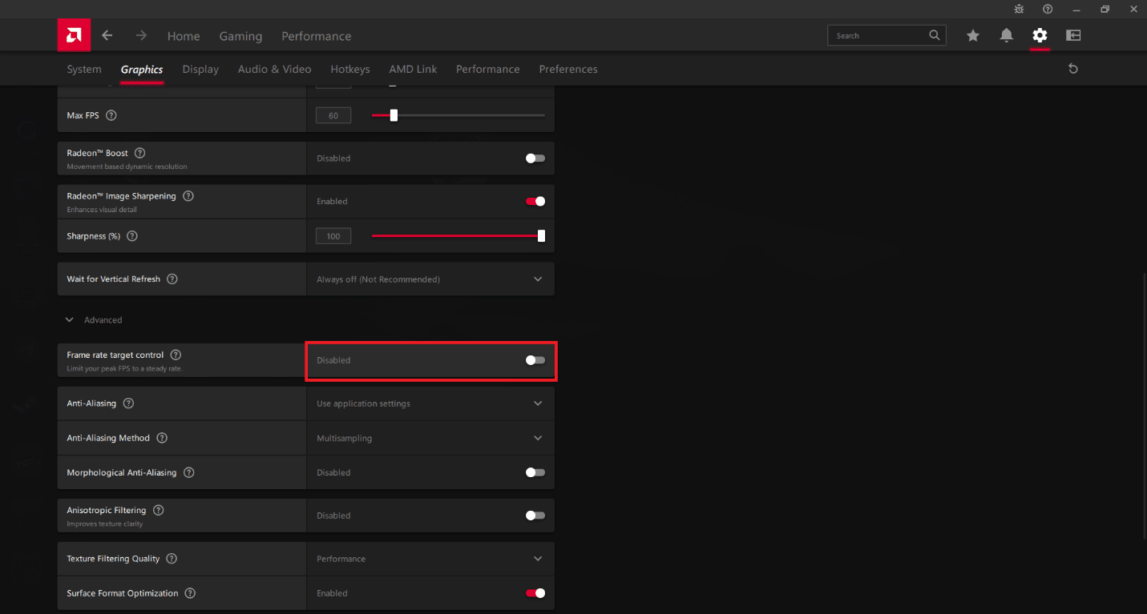Toggle the sidebar panel icon
Image resolution: width=1147 pixels, height=614 pixels.
coord(1073,35)
